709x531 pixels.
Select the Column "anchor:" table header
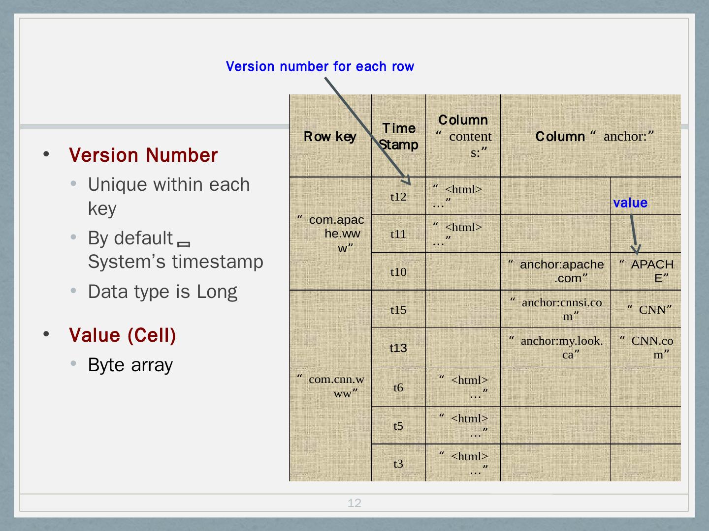tap(591, 136)
